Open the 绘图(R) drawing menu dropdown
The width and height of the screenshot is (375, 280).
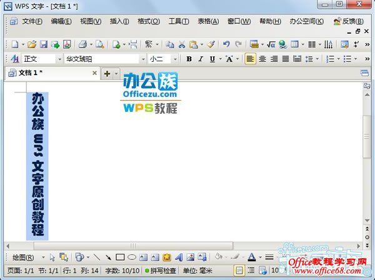coord(43,257)
